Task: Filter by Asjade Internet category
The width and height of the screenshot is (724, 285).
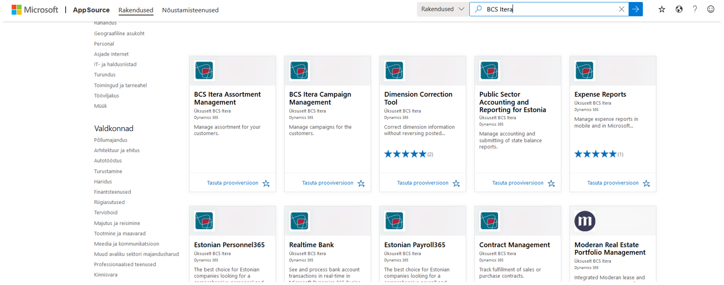Action: [x=111, y=54]
